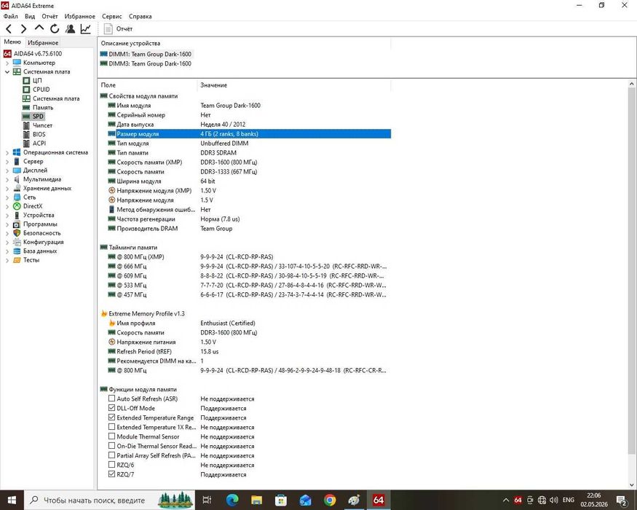Click the Программы tree icon

click(17, 224)
